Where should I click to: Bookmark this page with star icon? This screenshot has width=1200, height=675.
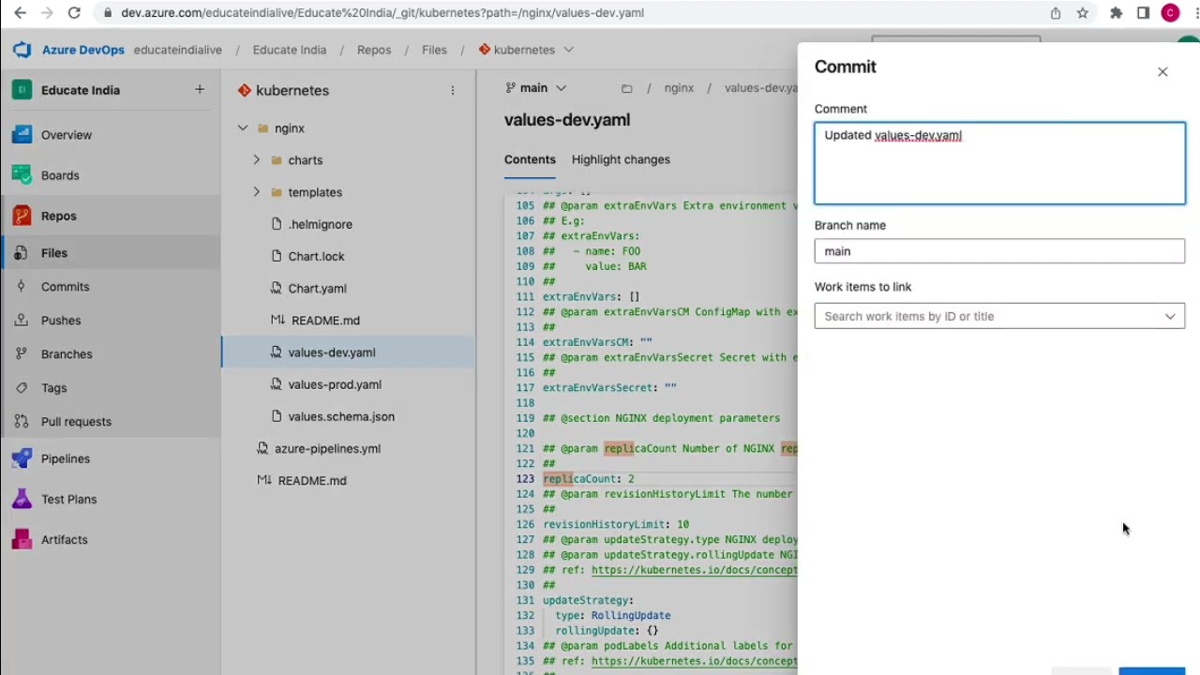[x=1083, y=13]
